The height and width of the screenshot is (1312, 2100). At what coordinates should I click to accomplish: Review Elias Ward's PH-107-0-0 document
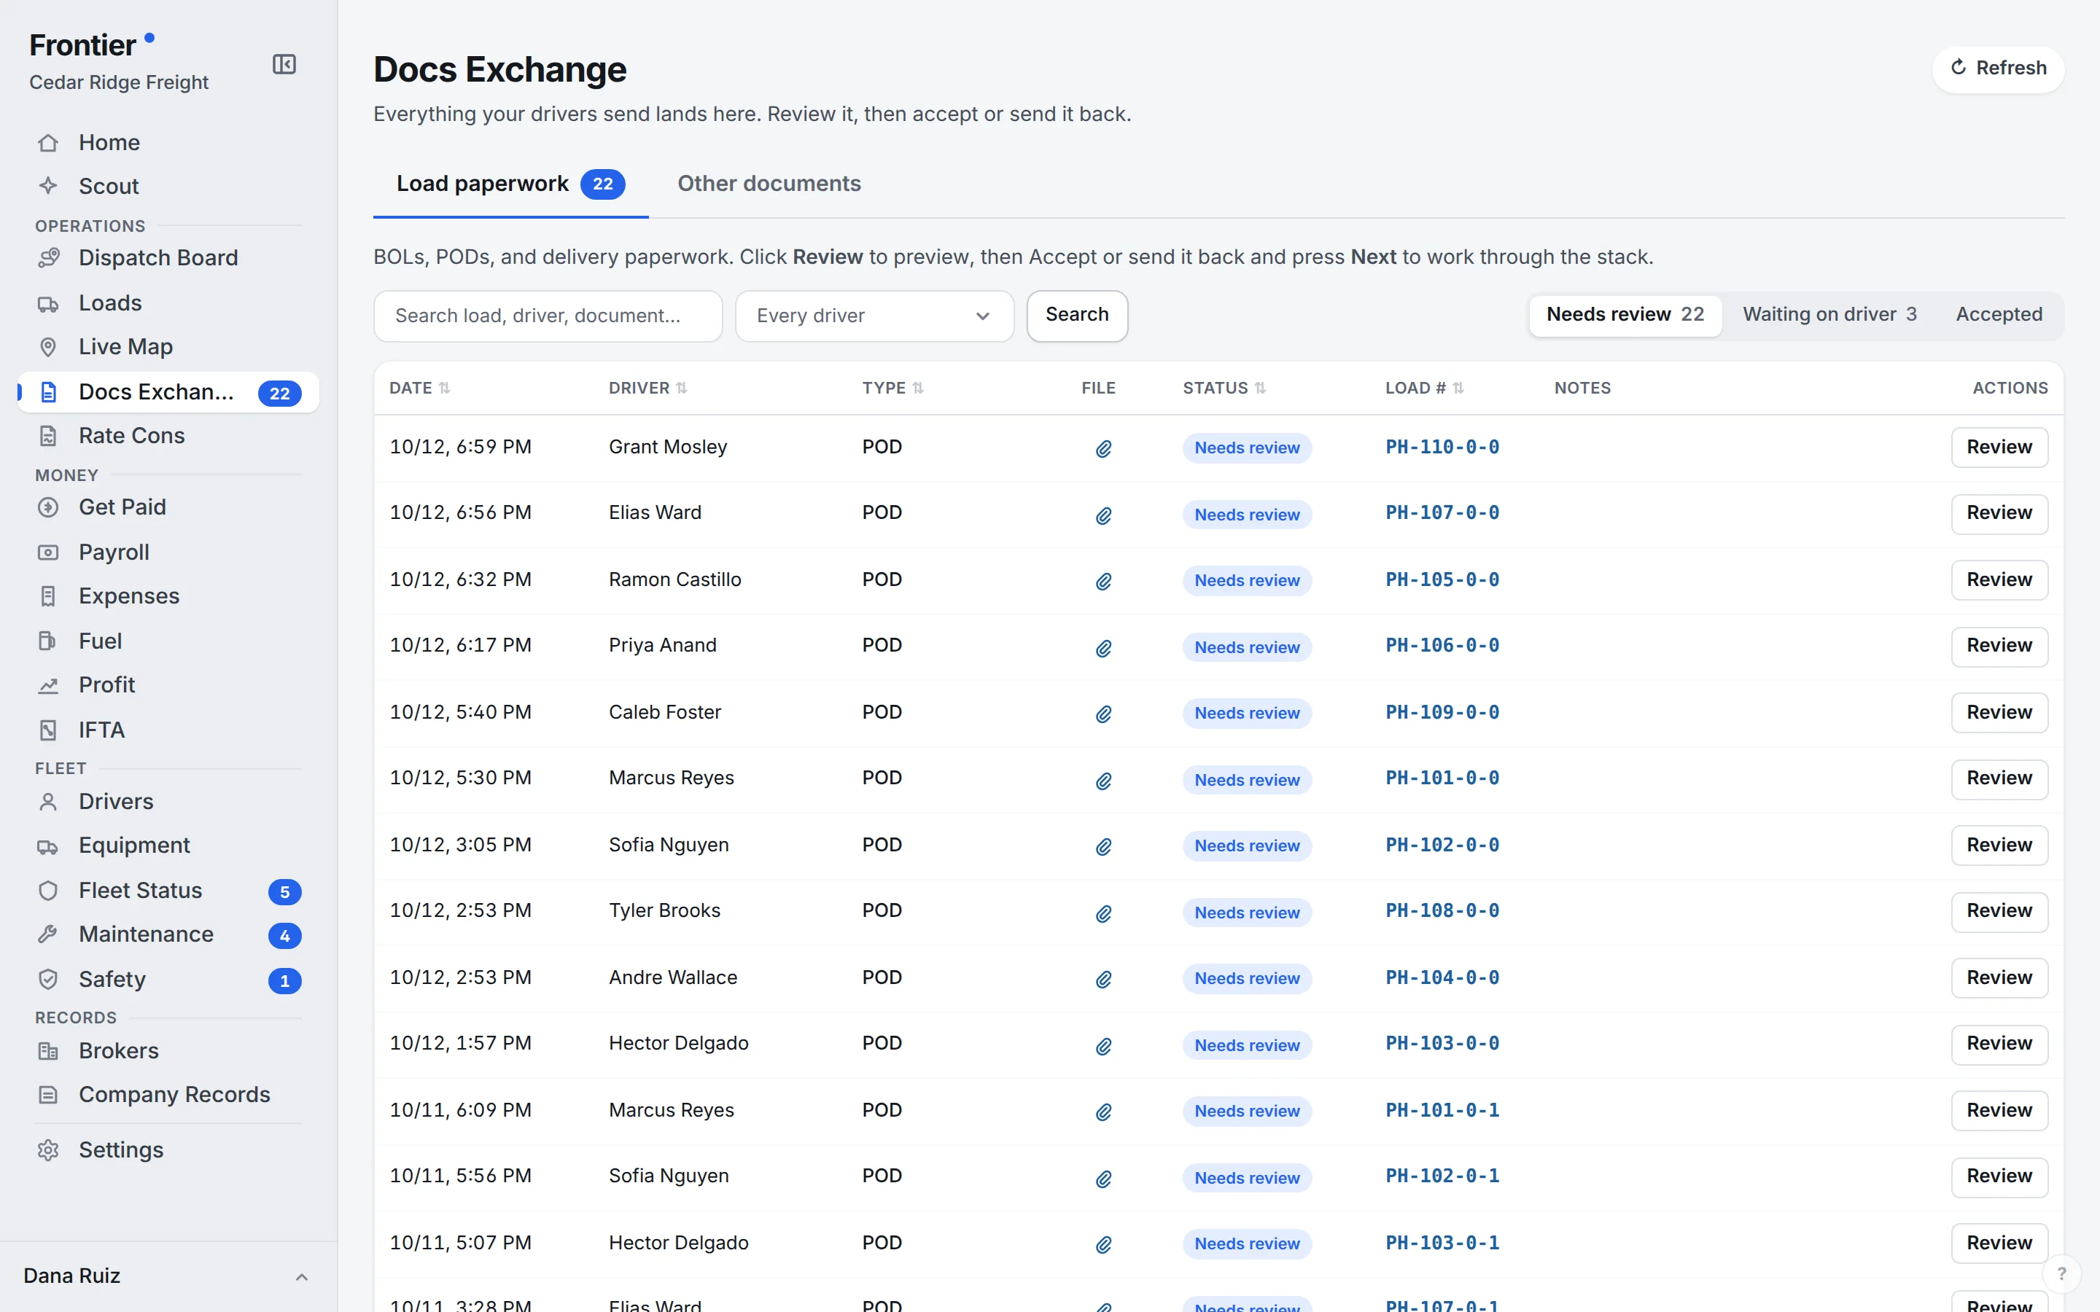point(1999,514)
